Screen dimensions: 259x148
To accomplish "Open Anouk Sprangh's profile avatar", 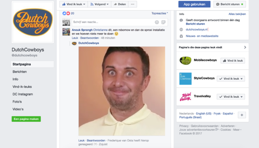I will click(66, 32).
